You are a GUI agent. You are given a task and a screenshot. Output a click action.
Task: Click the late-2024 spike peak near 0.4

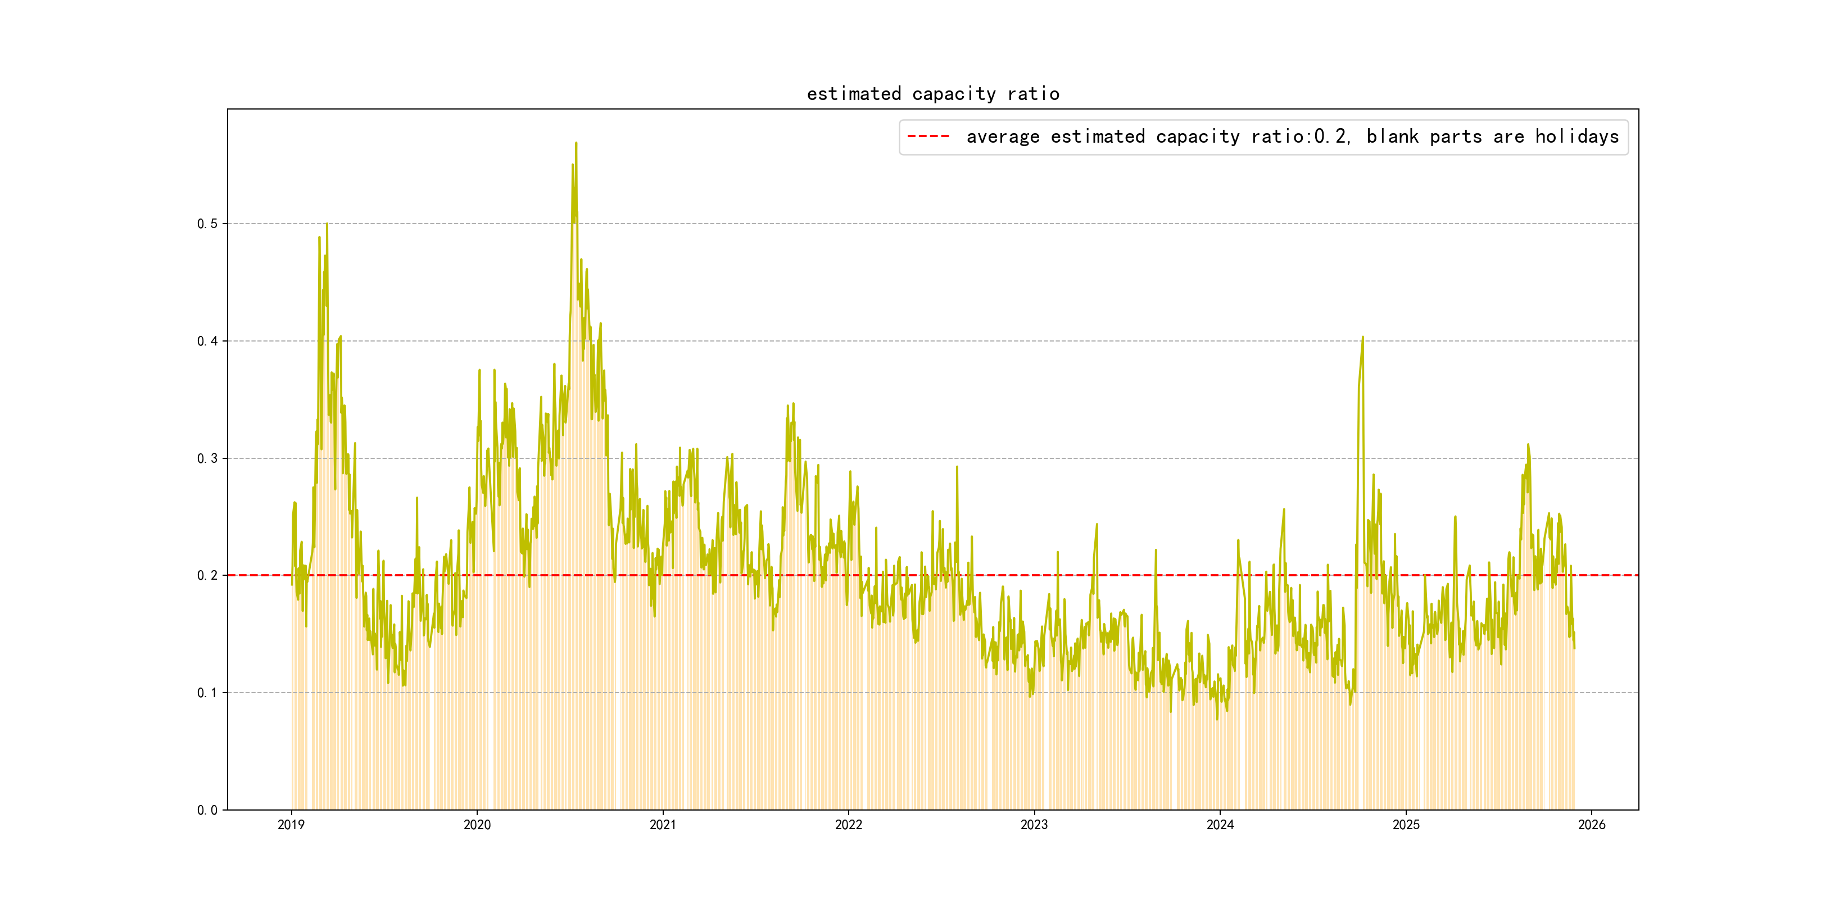(1362, 338)
